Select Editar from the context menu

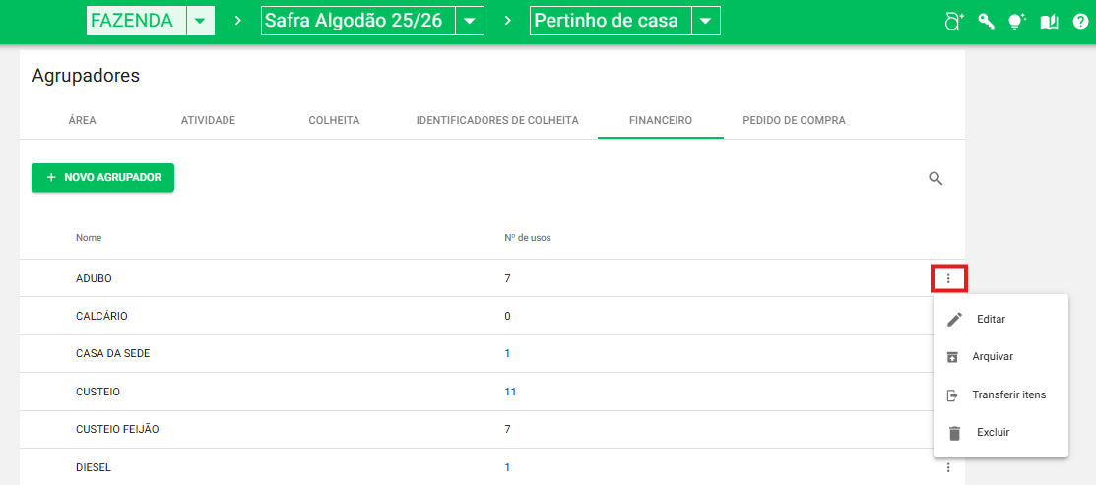(991, 319)
